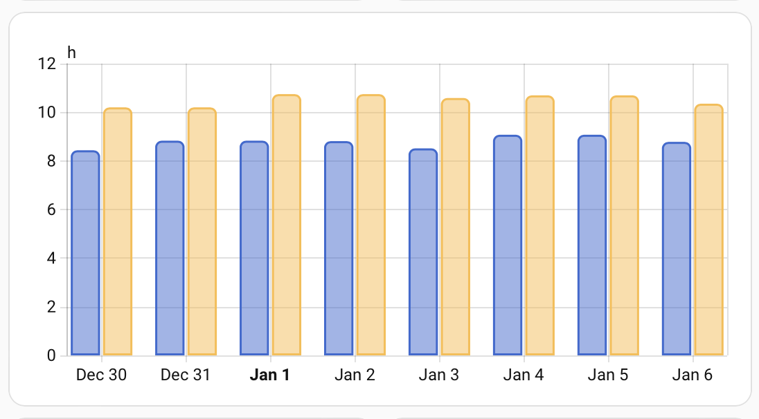Click the Dec 30 date label

pos(101,375)
